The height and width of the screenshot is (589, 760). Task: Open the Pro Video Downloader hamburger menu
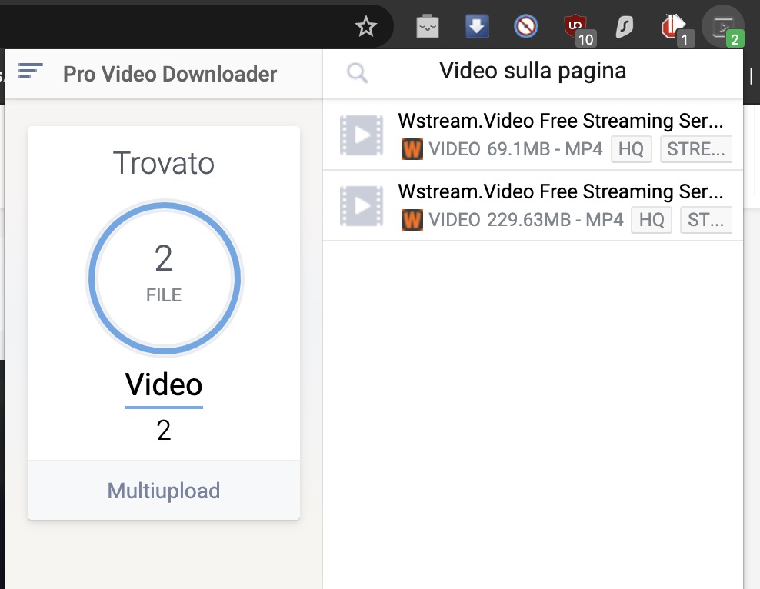pos(30,72)
